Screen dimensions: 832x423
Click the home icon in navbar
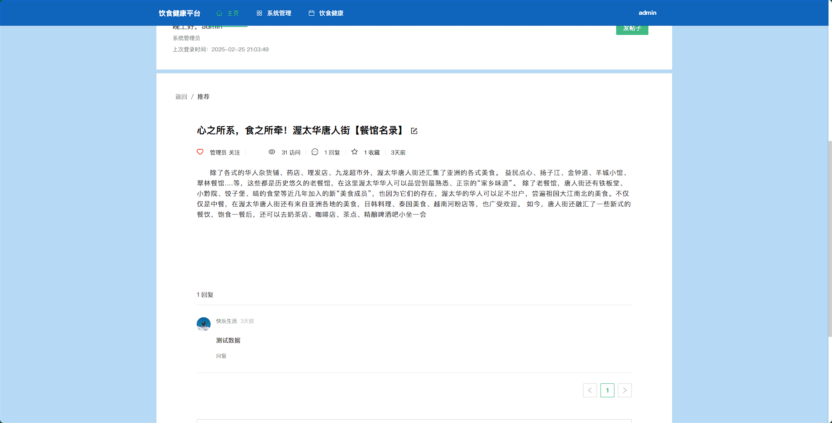(219, 13)
